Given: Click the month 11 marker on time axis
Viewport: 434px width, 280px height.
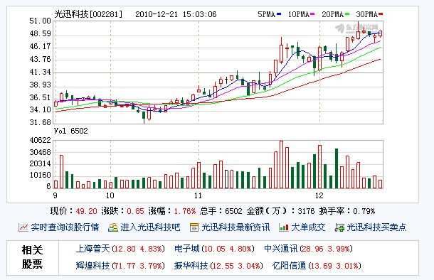Looking at the screenshot, I should (x=198, y=195).
